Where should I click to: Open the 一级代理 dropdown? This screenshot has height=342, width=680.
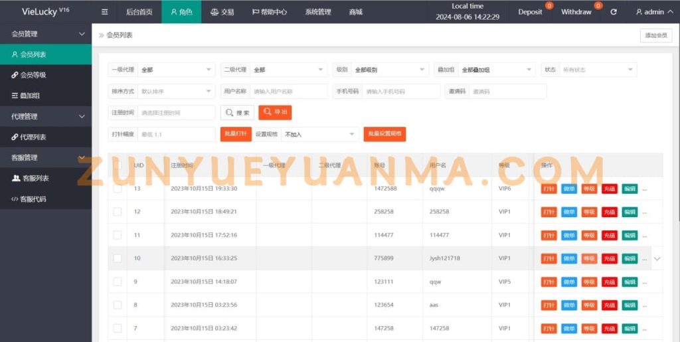(x=176, y=69)
